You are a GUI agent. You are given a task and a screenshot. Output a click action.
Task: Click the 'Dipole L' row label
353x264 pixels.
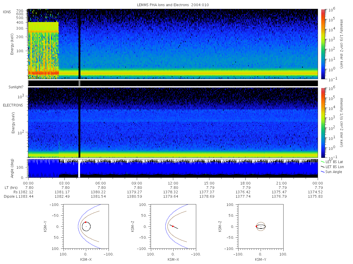[x=11, y=196]
